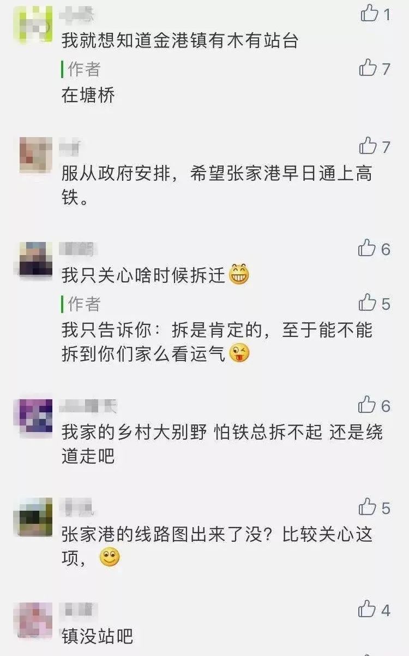409x656 pixels.
Task: View profile picture beside 我只关心啥时候拆迁
Action: pyautogui.click(x=36, y=258)
